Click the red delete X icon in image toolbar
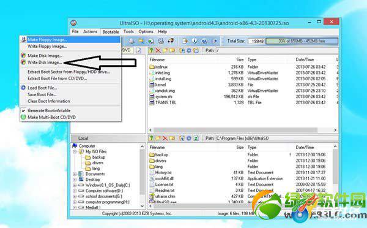Viewport: 367px width, 228px height. 158,50
